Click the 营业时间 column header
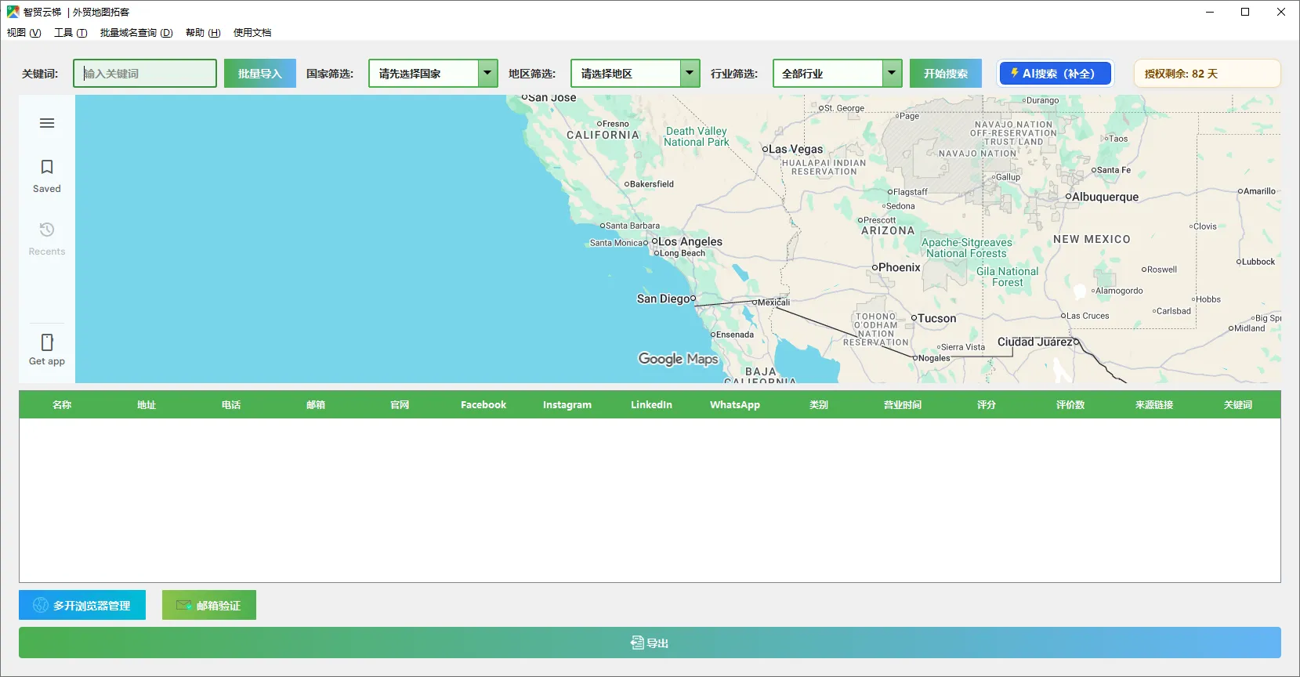 [903, 404]
